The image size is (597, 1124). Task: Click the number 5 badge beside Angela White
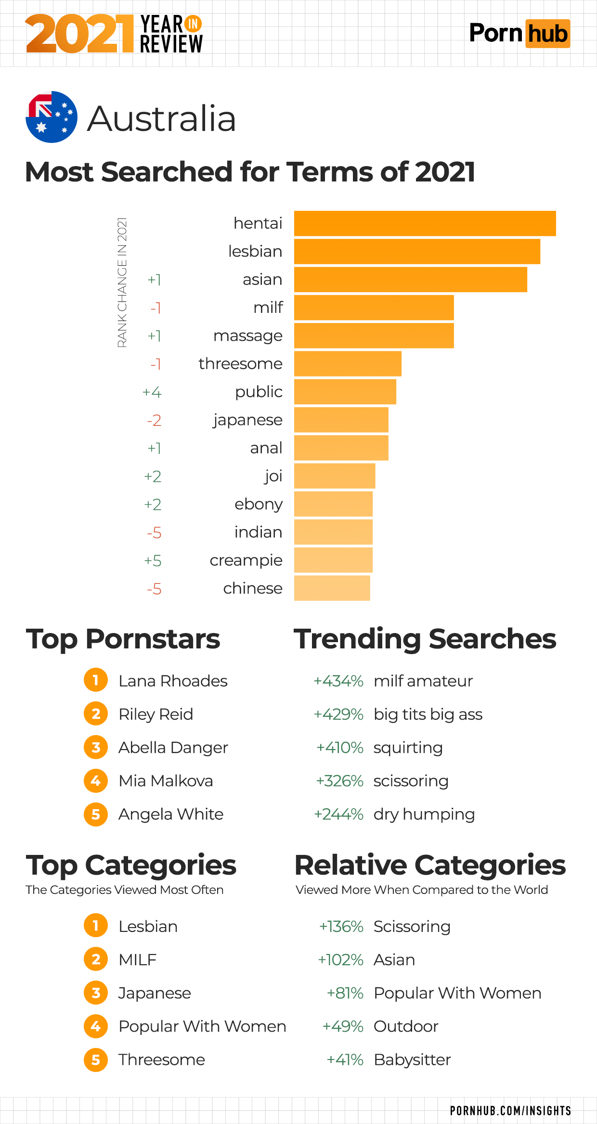tap(96, 814)
